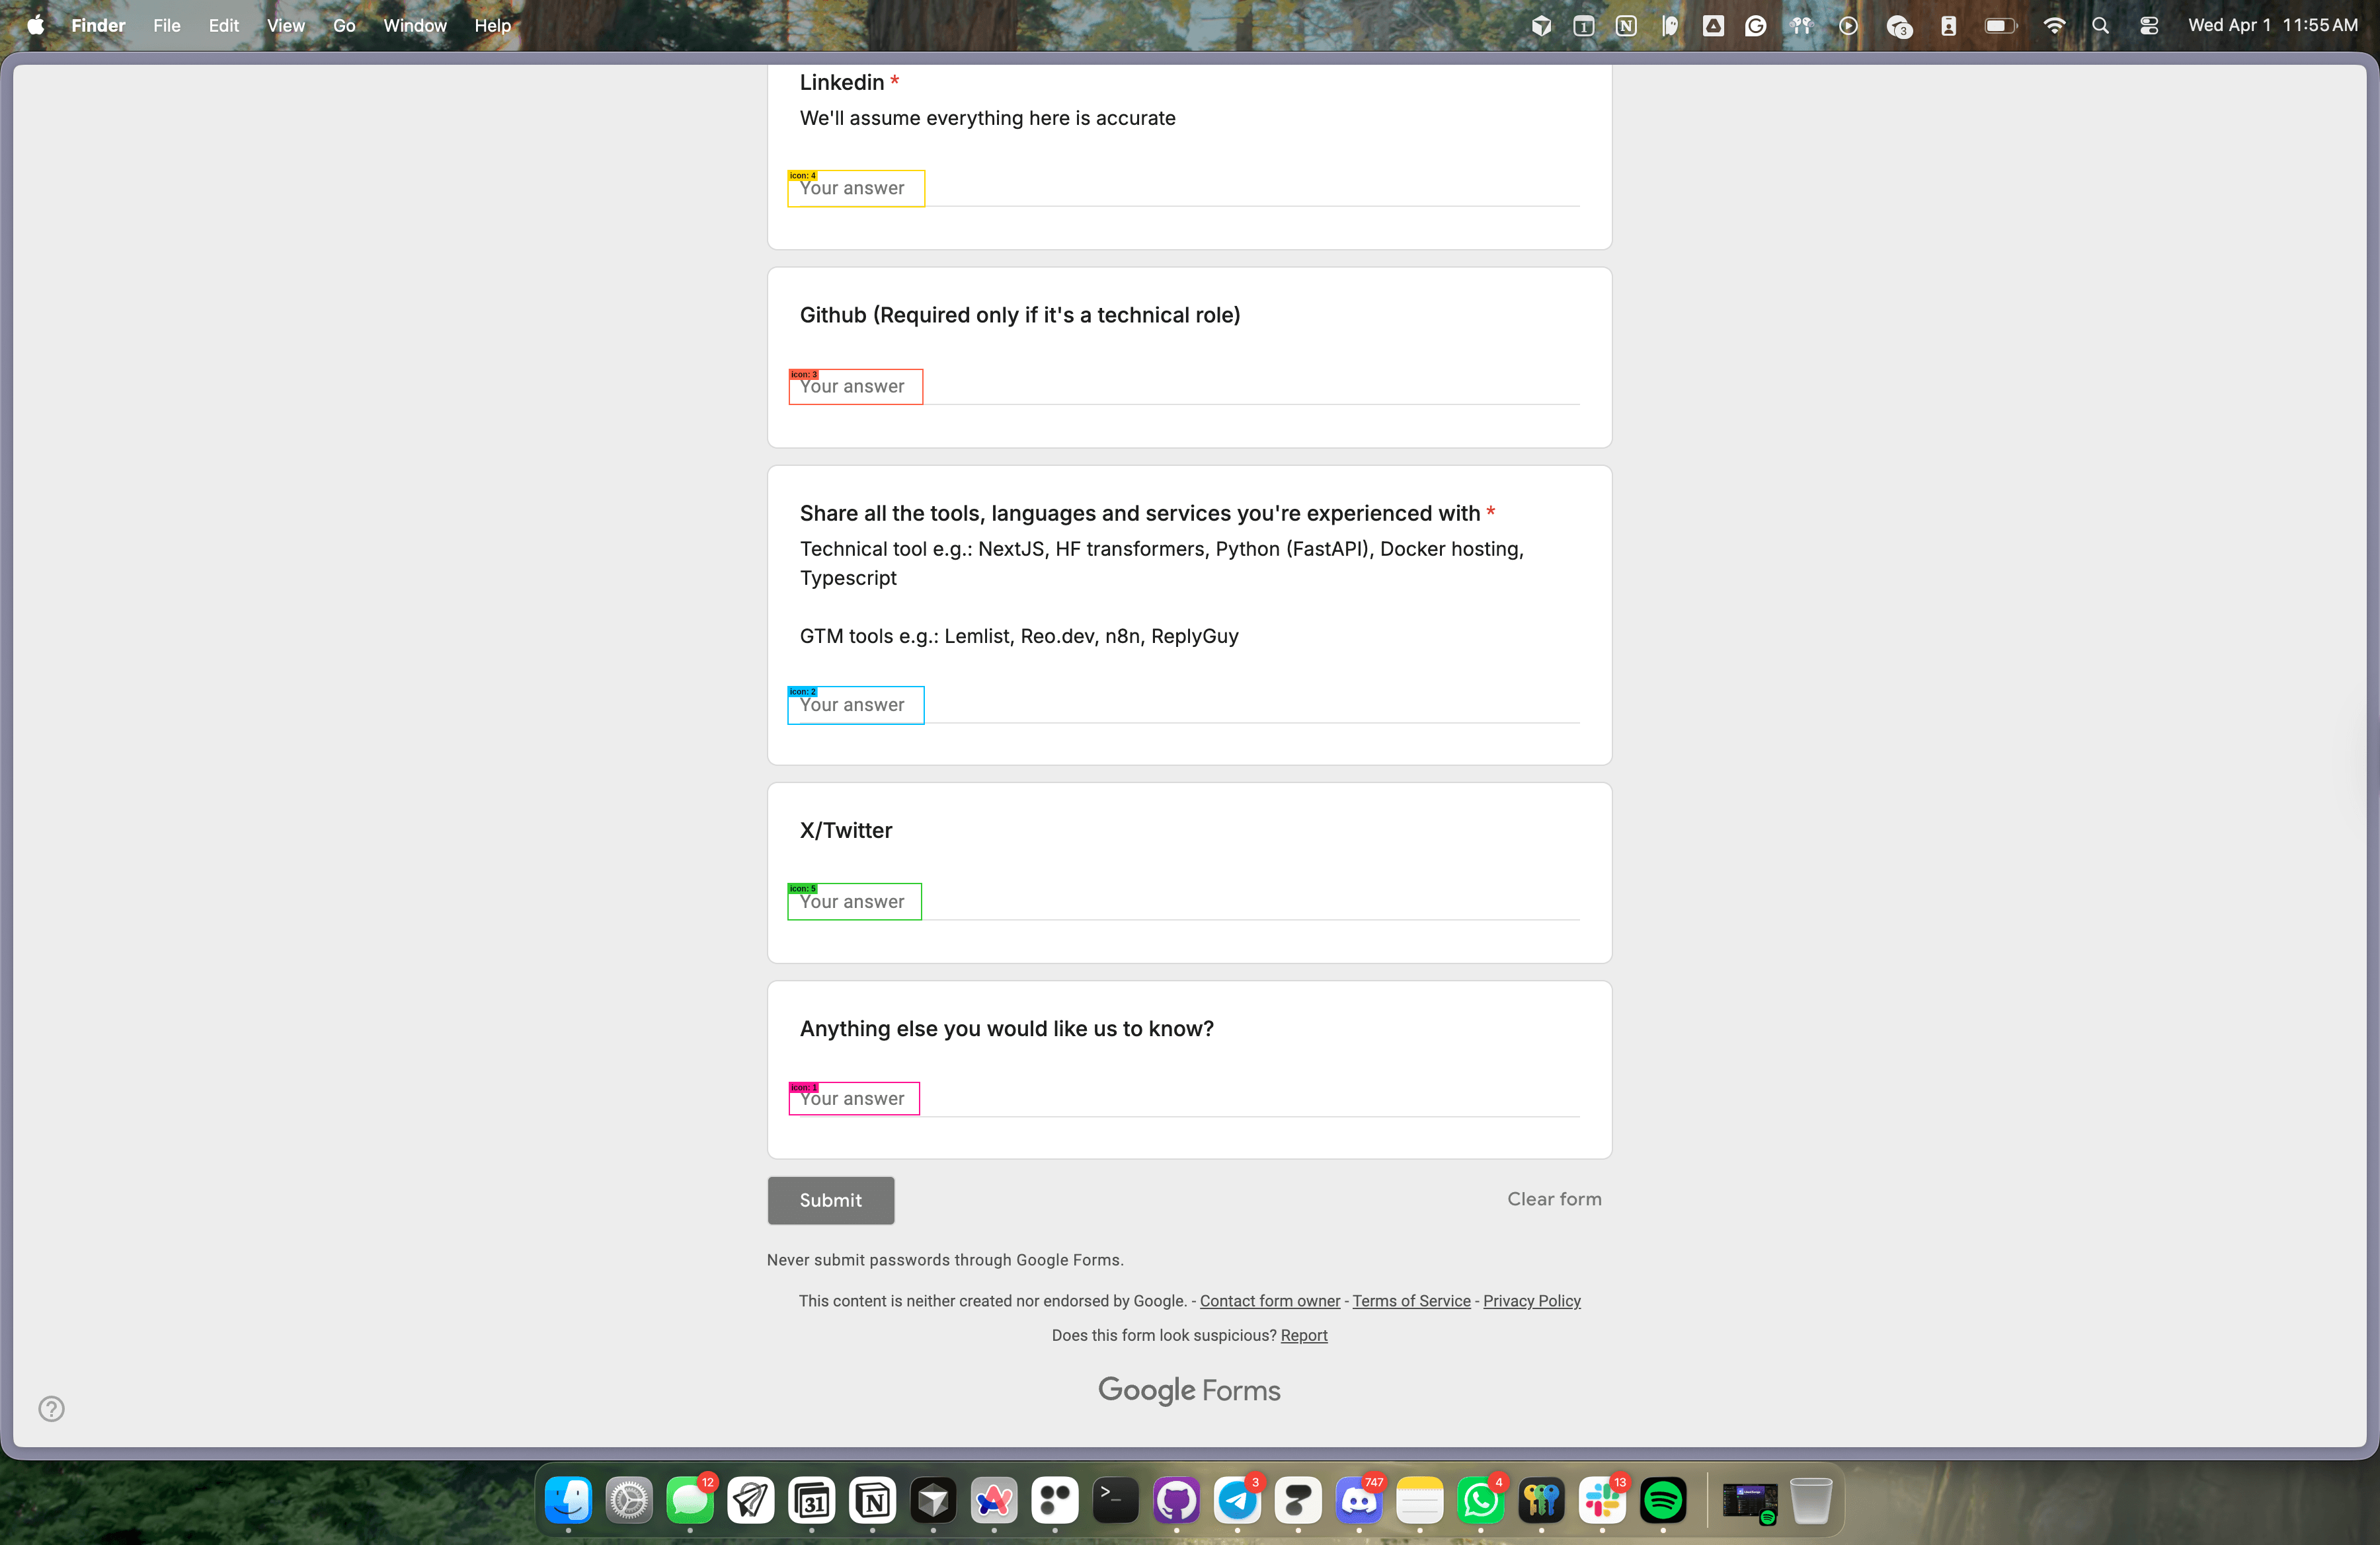Viewport: 2380px width, 1545px height.
Task: Open Control Center in menu bar
Action: coord(2148,26)
